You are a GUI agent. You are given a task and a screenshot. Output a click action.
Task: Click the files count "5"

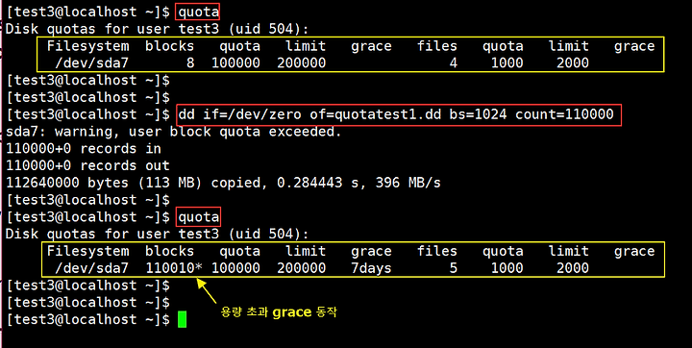(453, 268)
